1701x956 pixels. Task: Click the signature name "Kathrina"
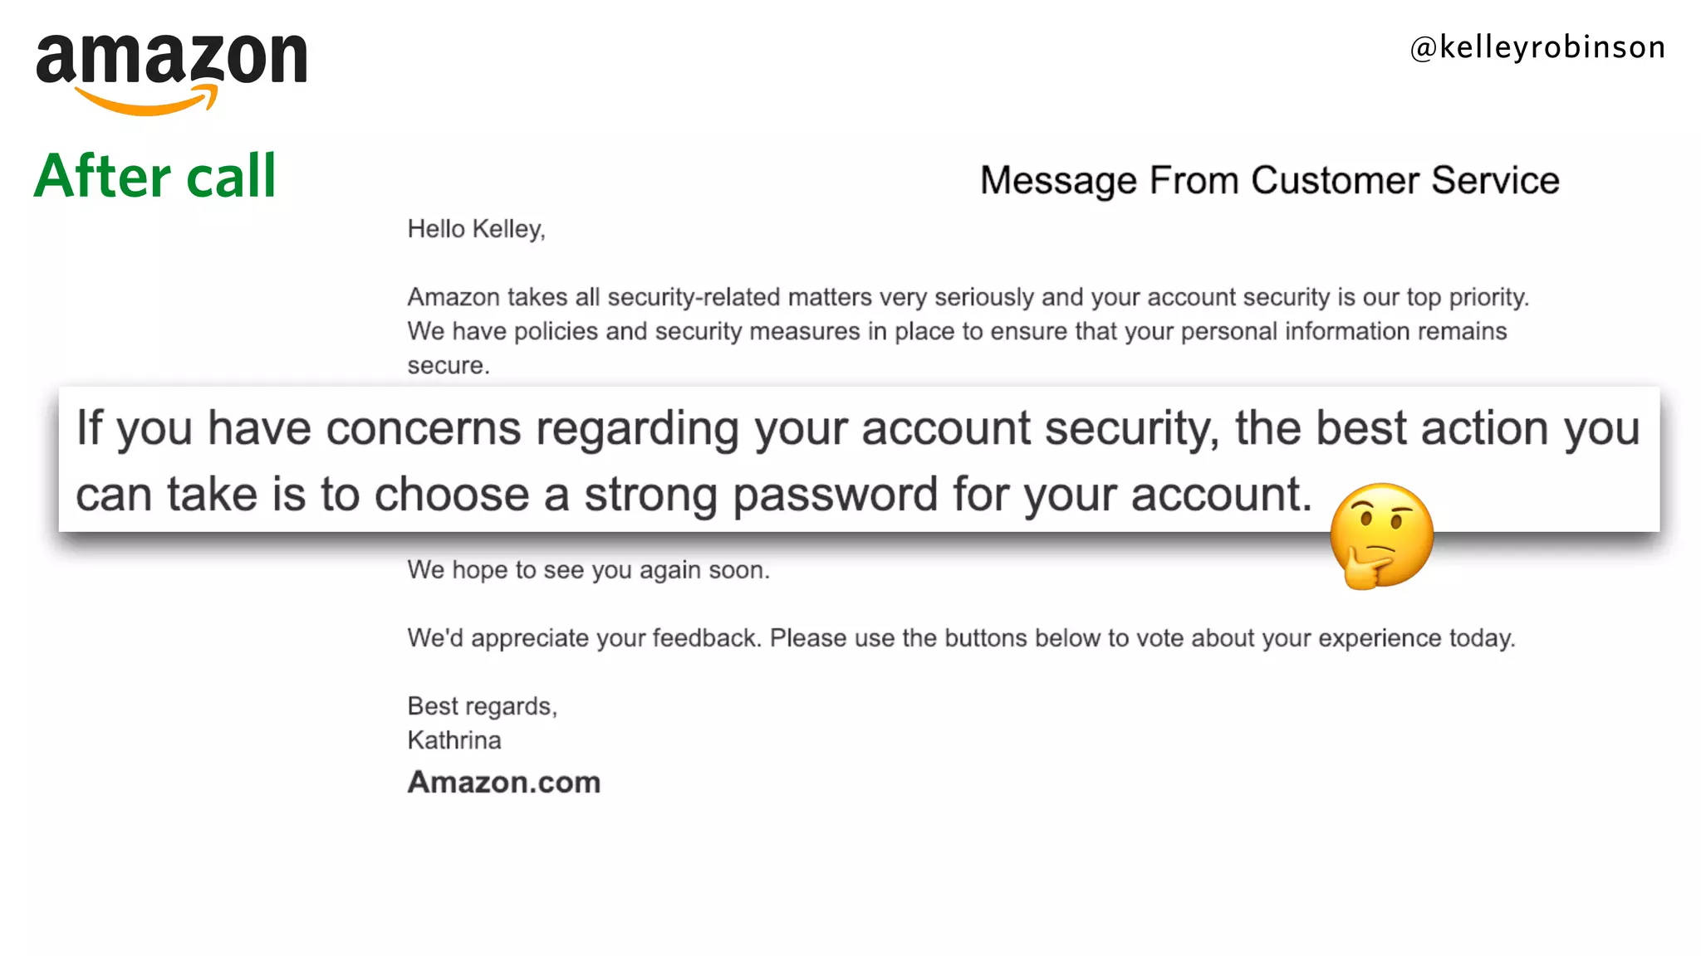pyautogui.click(x=454, y=740)
